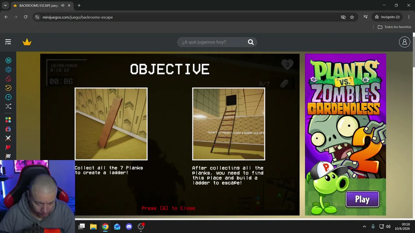
Task: Open the user account profile icon
Action: coord(404,42)
